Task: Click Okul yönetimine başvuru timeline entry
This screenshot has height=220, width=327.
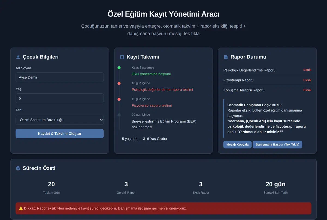Action: pyautogui.click(x=151, y=74)
